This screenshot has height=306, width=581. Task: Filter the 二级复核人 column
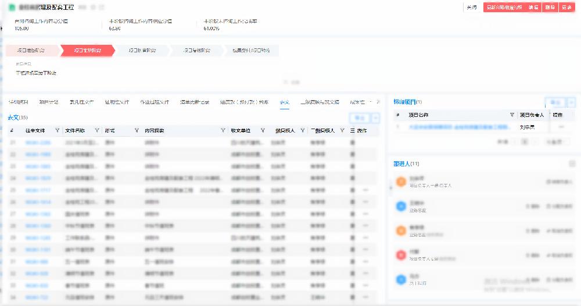point(342,130)
